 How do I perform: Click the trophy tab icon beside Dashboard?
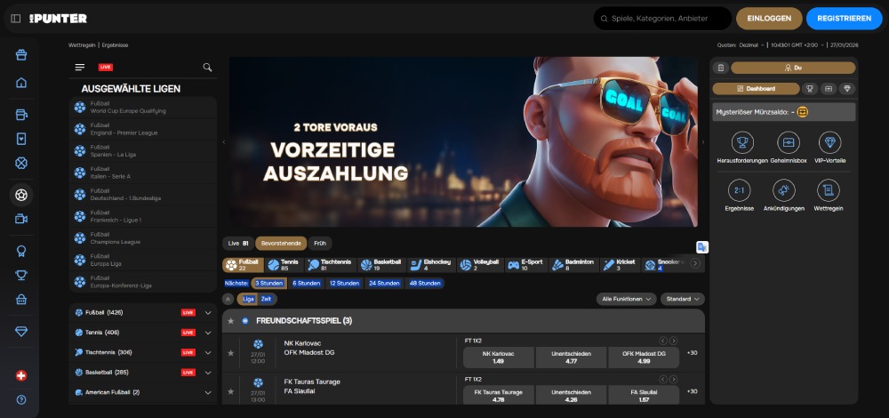[x=810, y=88]
